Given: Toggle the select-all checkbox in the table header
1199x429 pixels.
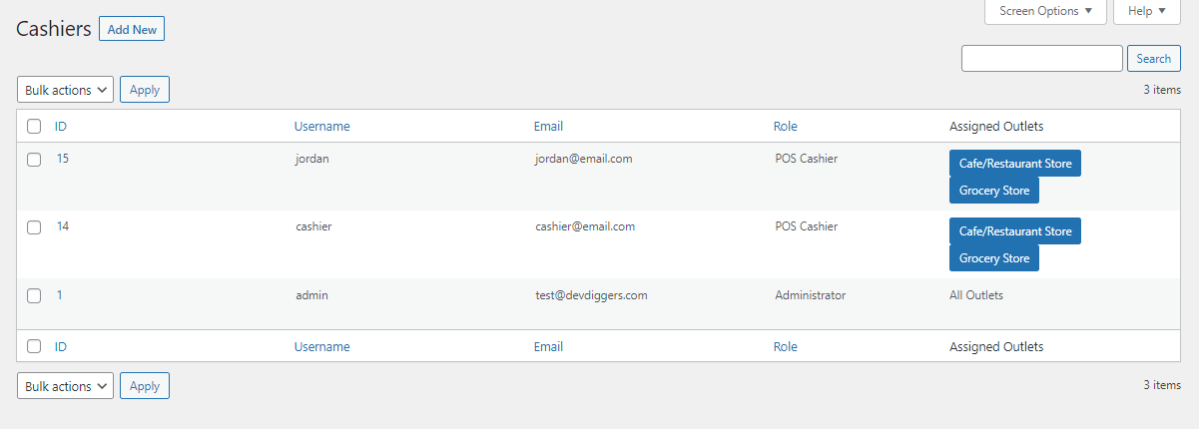Looking at the screenshot, I should 34,127.
